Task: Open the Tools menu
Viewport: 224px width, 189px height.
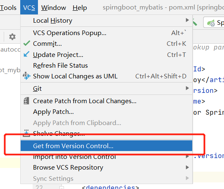Action: click(8, 7)
